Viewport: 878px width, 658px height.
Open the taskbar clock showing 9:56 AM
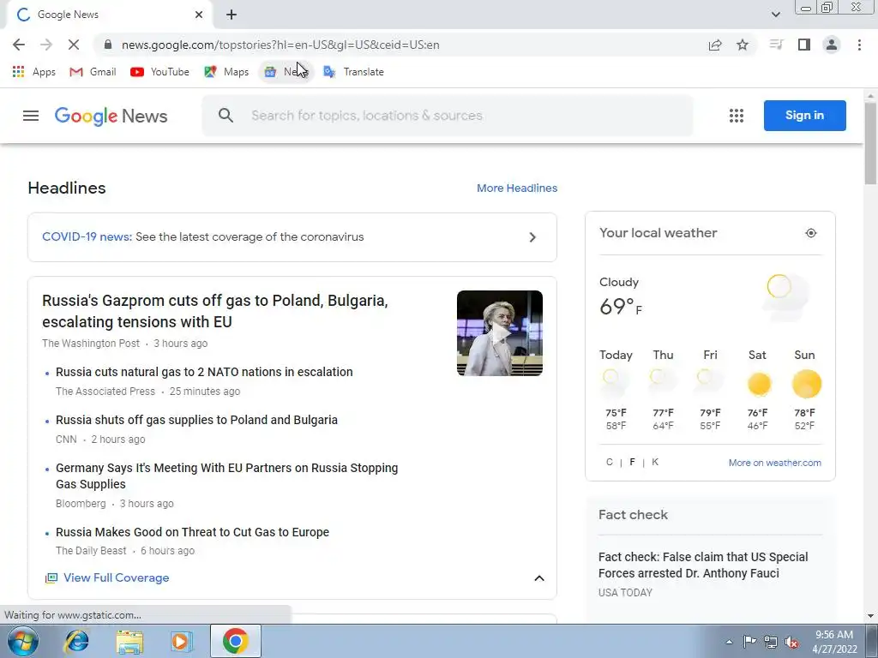pos(834,642)
